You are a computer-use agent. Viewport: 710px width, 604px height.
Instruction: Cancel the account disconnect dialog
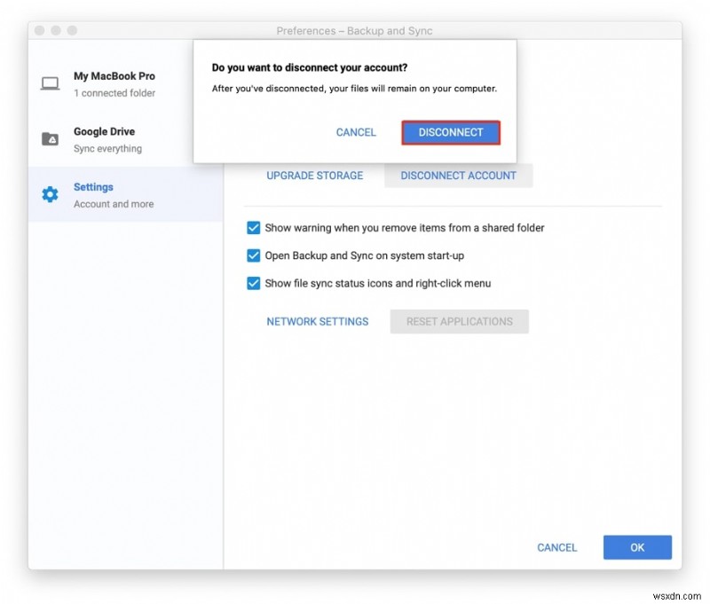(355, 131)
